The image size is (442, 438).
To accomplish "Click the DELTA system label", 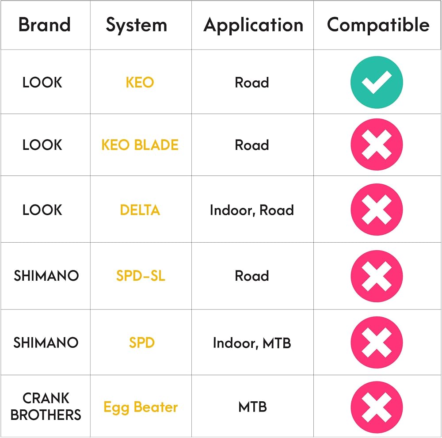I will coord(140,210).
